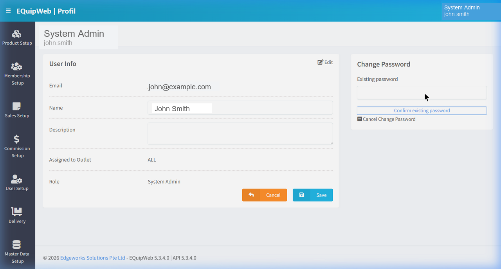Open Sales Setup note icon
This screenshot has height=269, width=501.
pyautogui.click(x=16, y=106)
